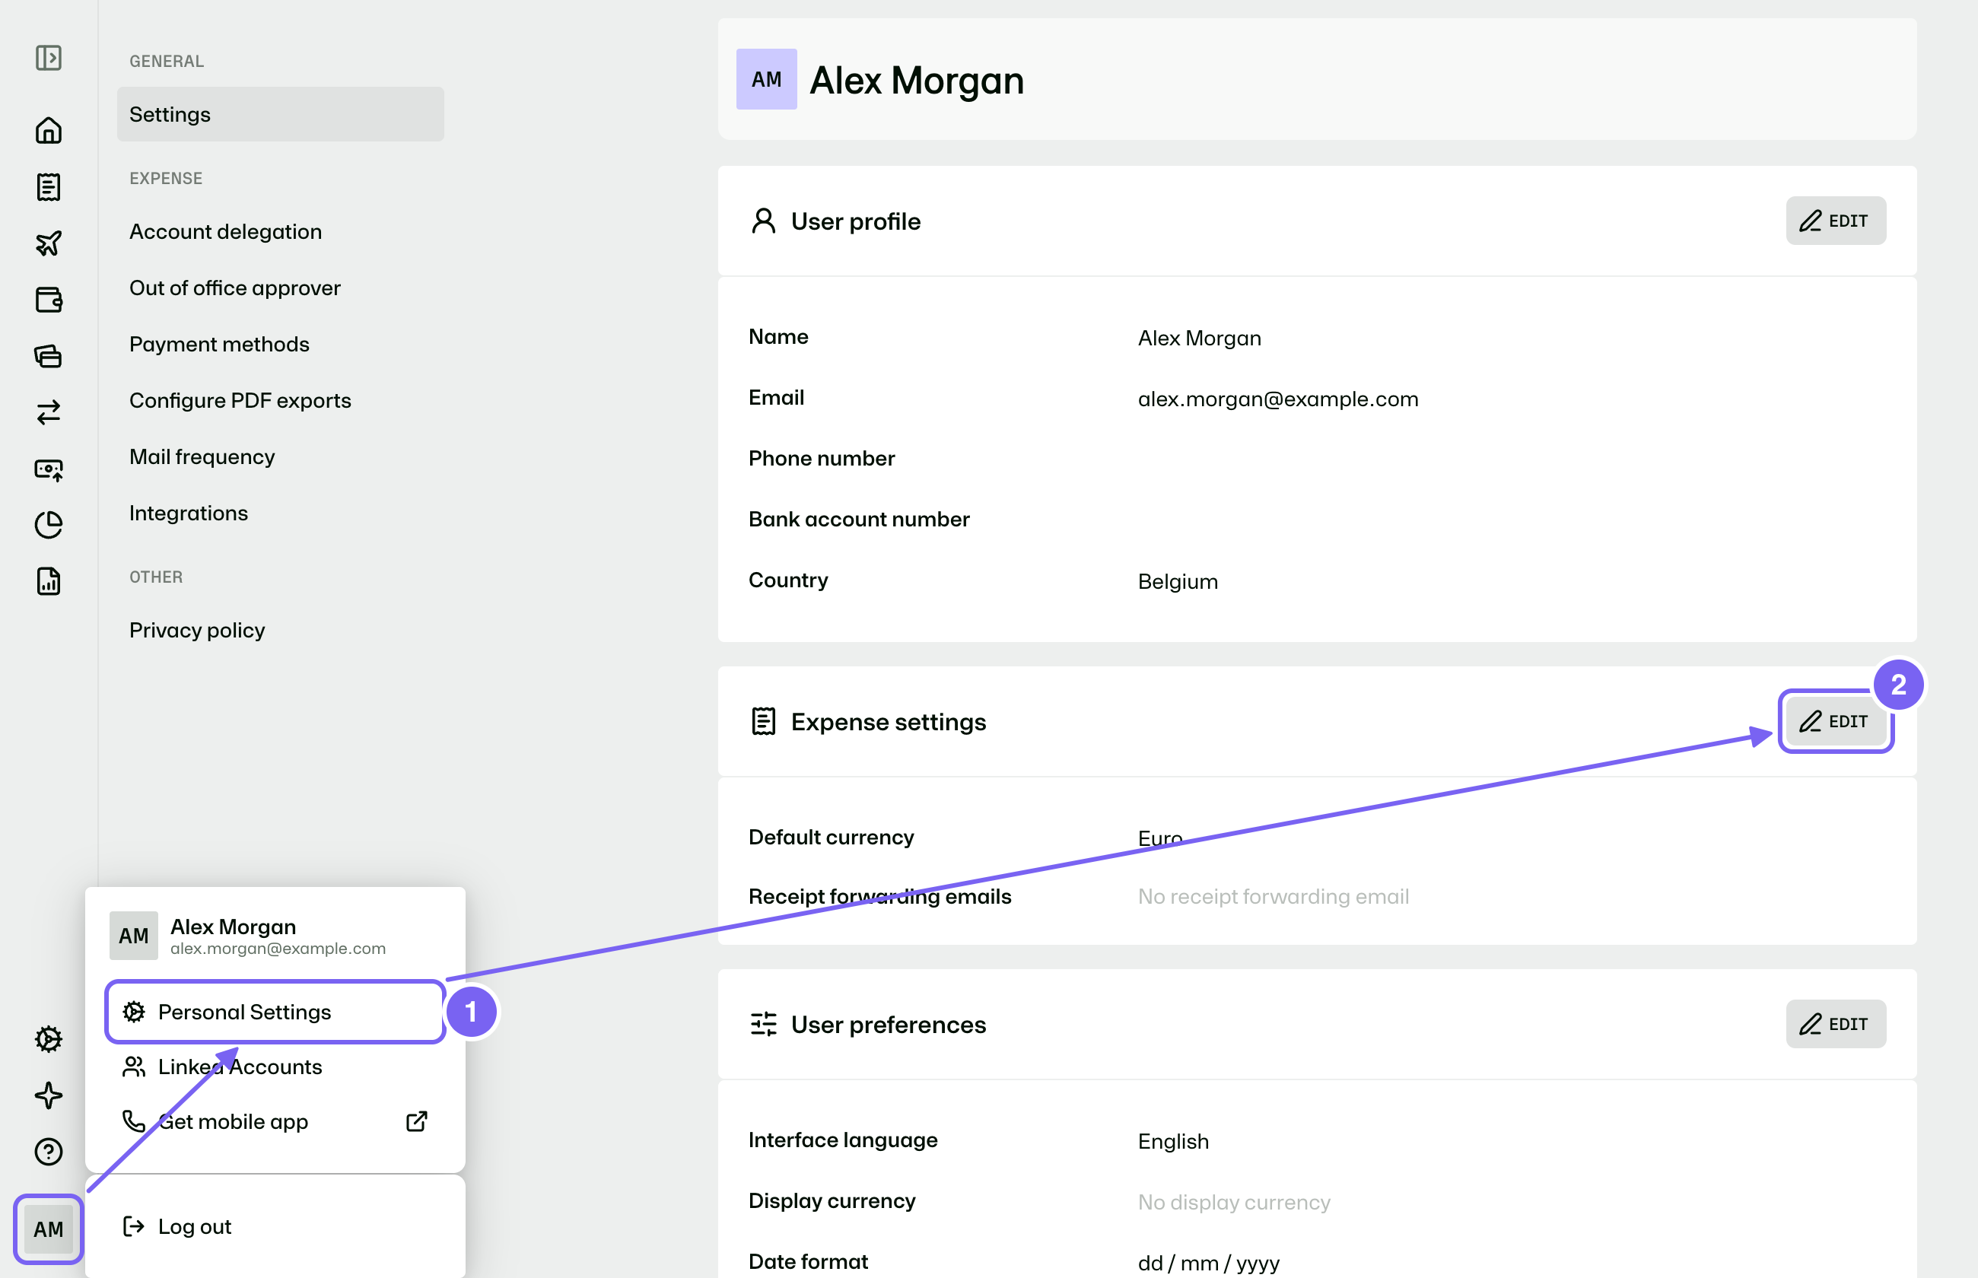Viewport: 1978px width, 1278px height.
Task: Open the report document icon
Action: (x=48, y=582)
